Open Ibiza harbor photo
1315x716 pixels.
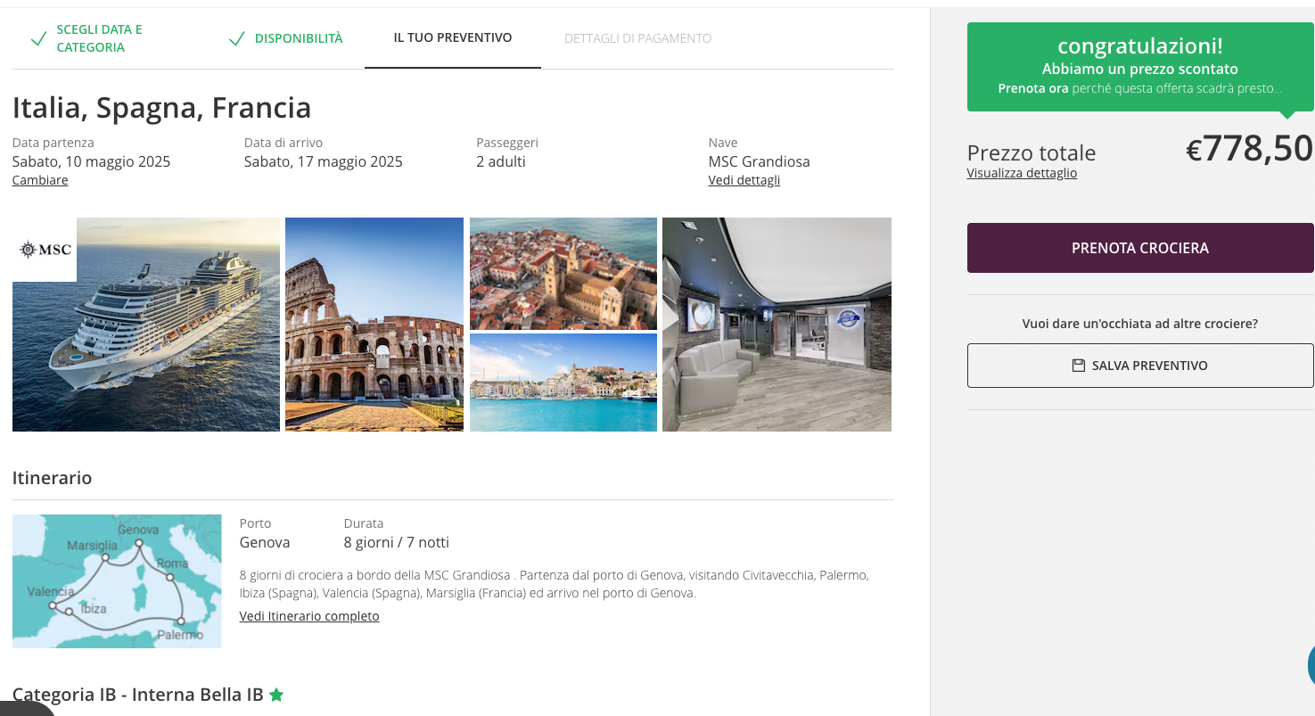pyautogui.click(x=563, y=383)
